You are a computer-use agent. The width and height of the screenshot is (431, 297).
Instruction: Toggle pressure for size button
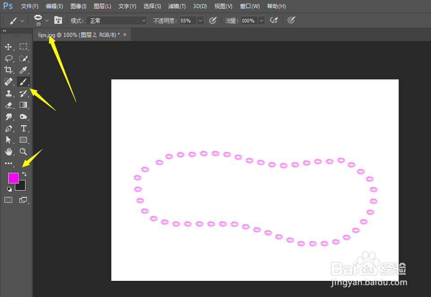pyautogui.click(x=291, y=20)
